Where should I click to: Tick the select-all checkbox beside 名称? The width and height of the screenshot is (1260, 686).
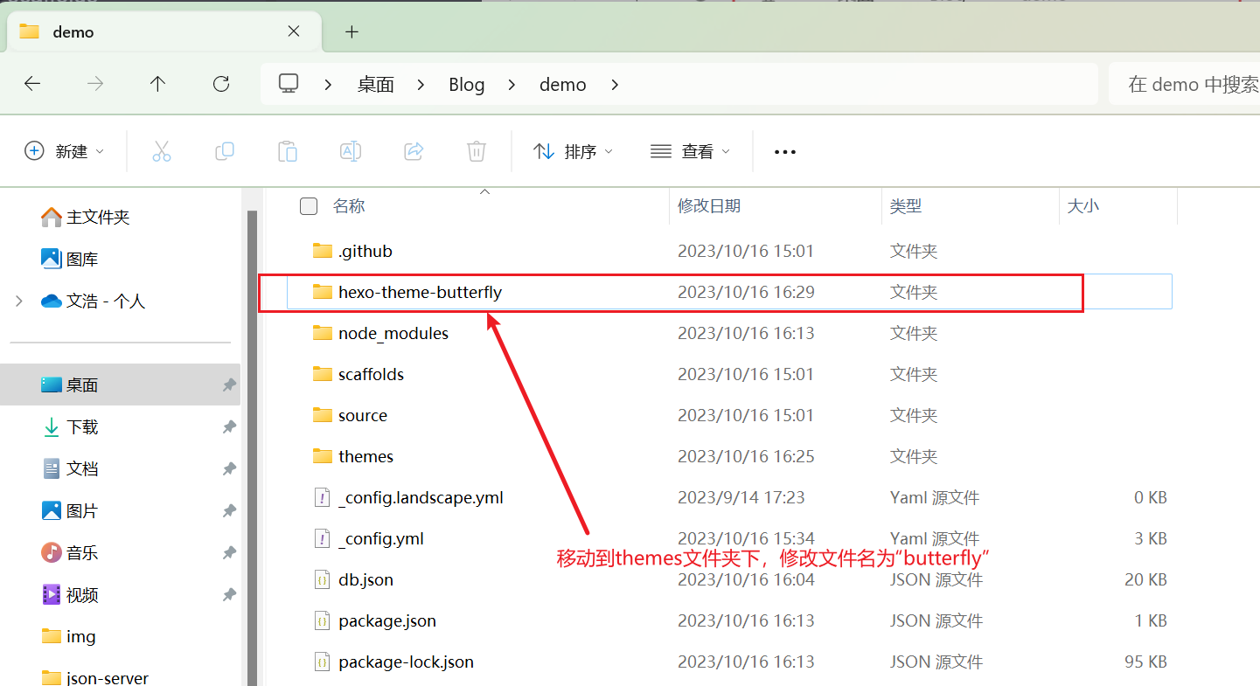(x=309, y=206)
